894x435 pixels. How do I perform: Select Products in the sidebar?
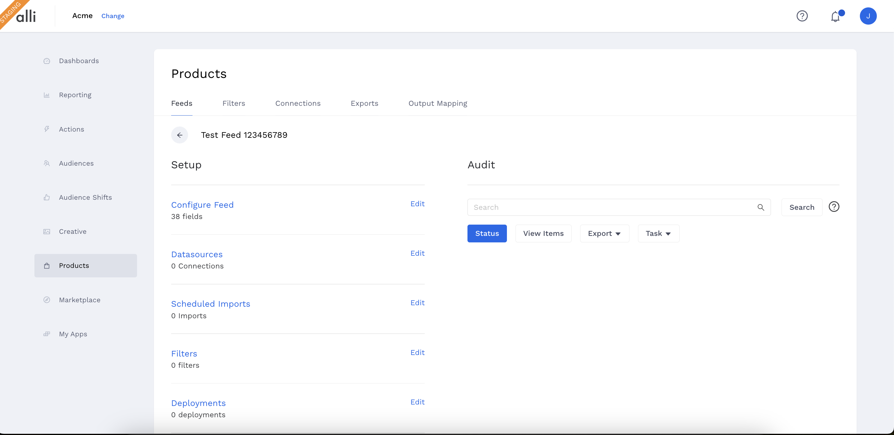point(85,266)
